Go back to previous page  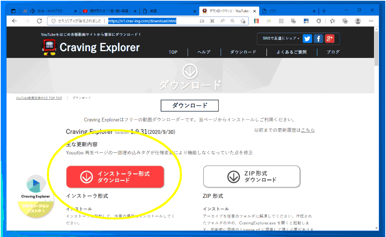(x=14, y=21)
